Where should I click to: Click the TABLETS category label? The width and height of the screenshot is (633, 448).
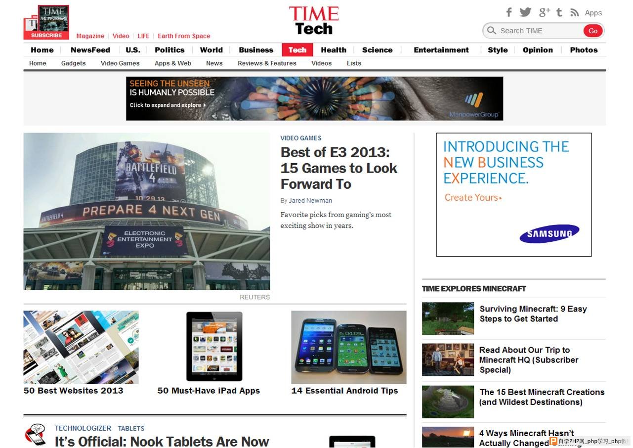131,429
